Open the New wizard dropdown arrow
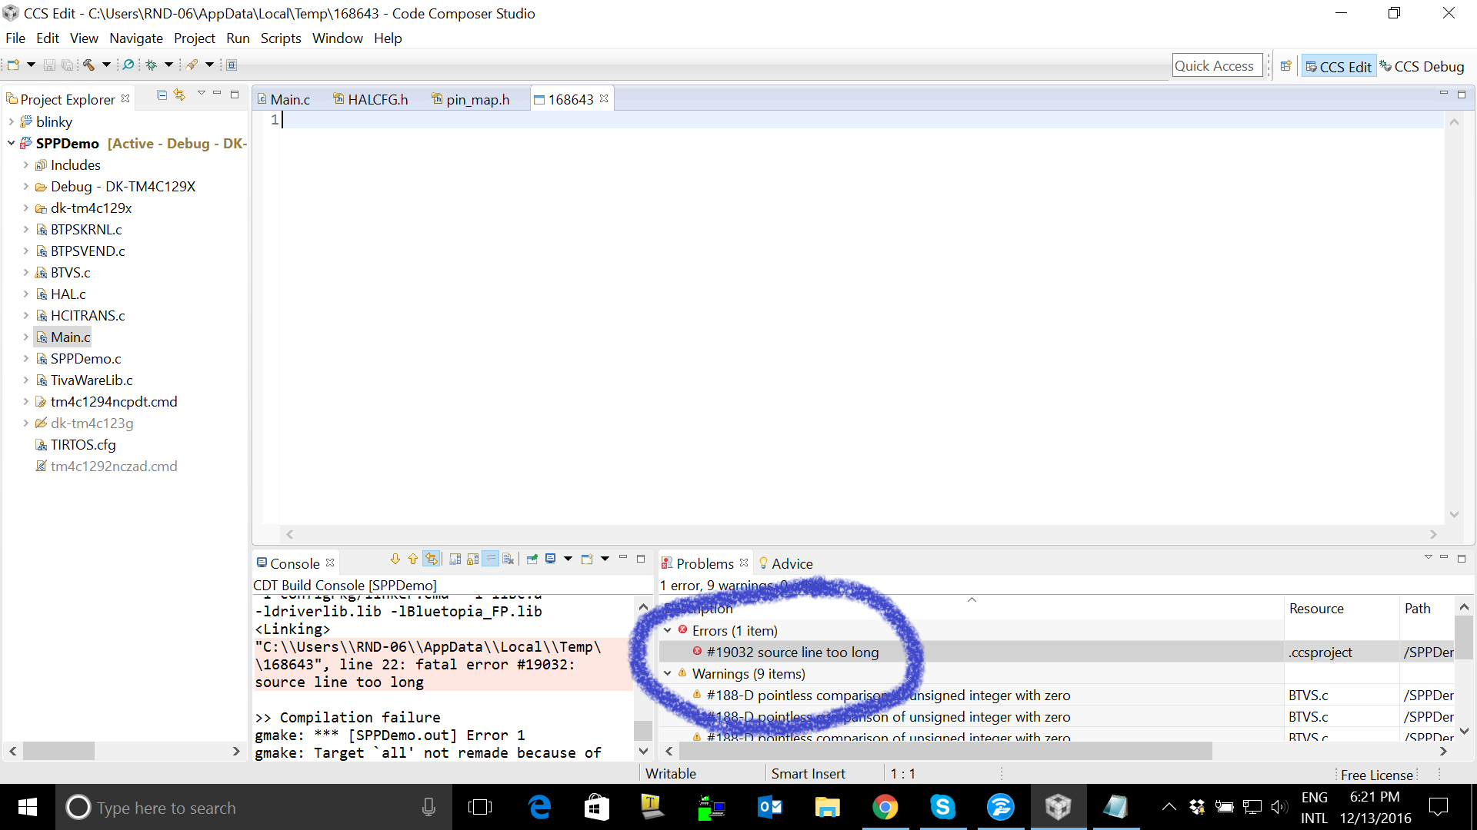 pos(31,65)
